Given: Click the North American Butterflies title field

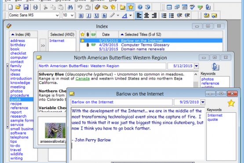Looking at the screenshot, I should point(102,66).
